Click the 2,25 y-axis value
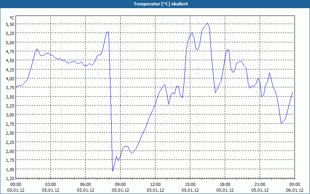The height and width of the screenshot is (194, 310). tap(10, 142)
